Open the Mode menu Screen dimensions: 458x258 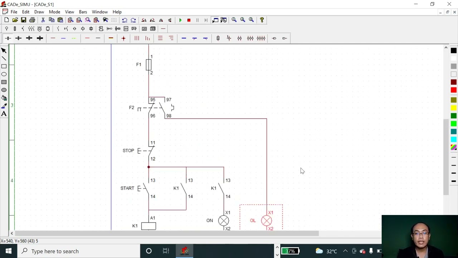tap(54, 12)
